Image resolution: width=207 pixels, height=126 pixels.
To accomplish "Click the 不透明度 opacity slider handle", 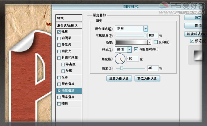I will click(x=145, y=35).
